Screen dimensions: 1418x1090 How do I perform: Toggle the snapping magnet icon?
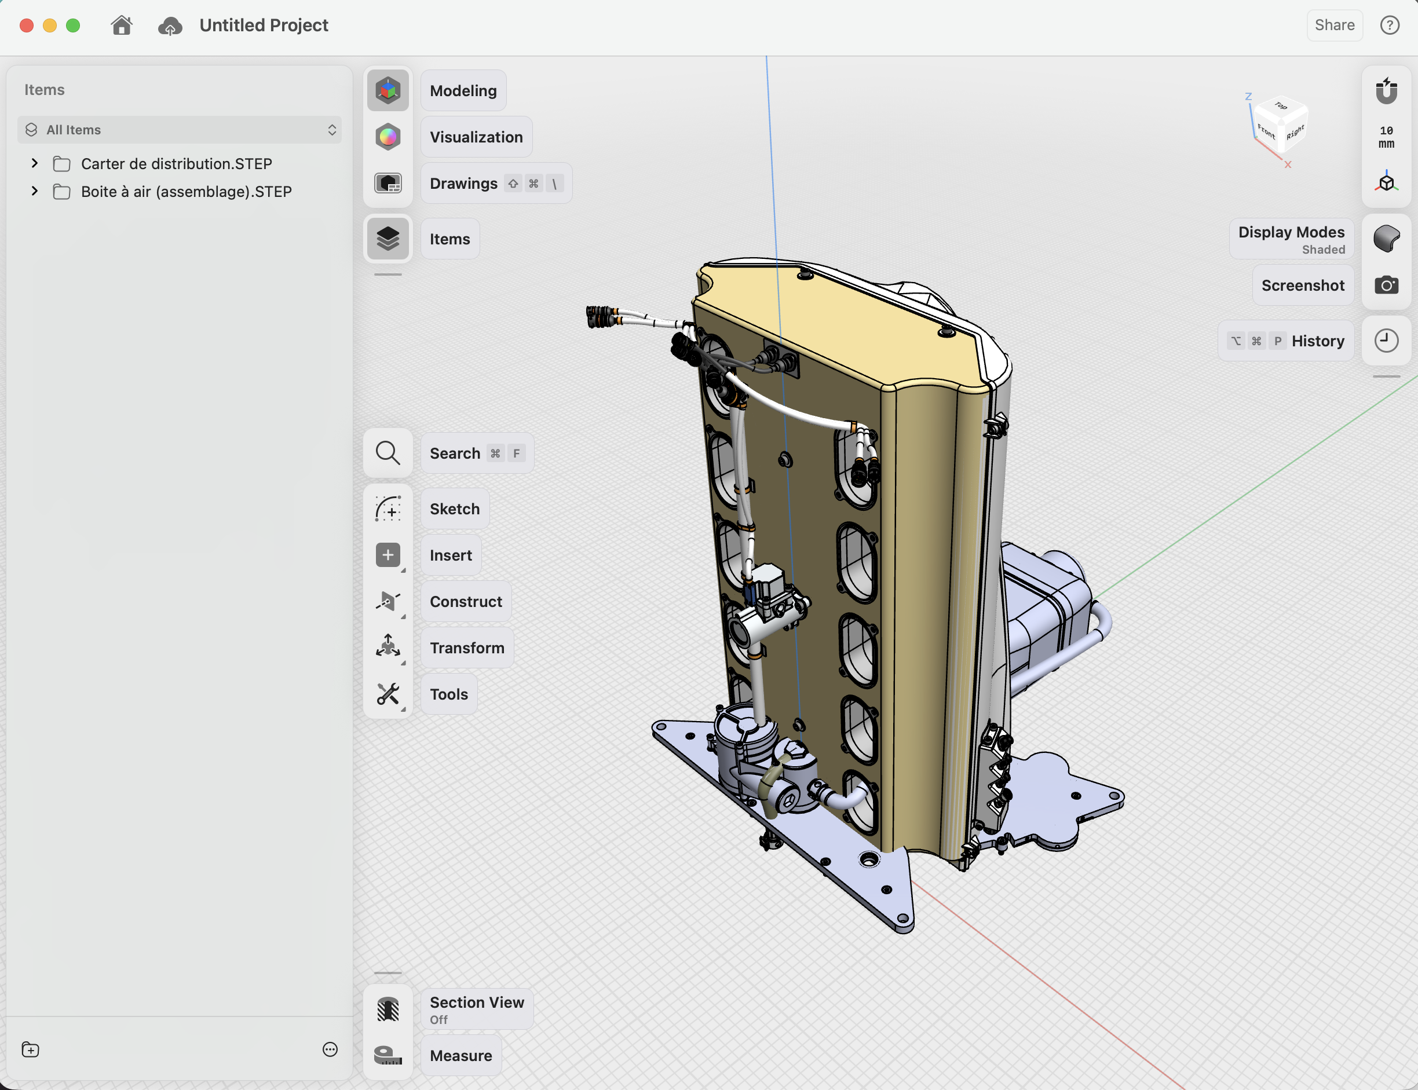tap(1386, 90)
